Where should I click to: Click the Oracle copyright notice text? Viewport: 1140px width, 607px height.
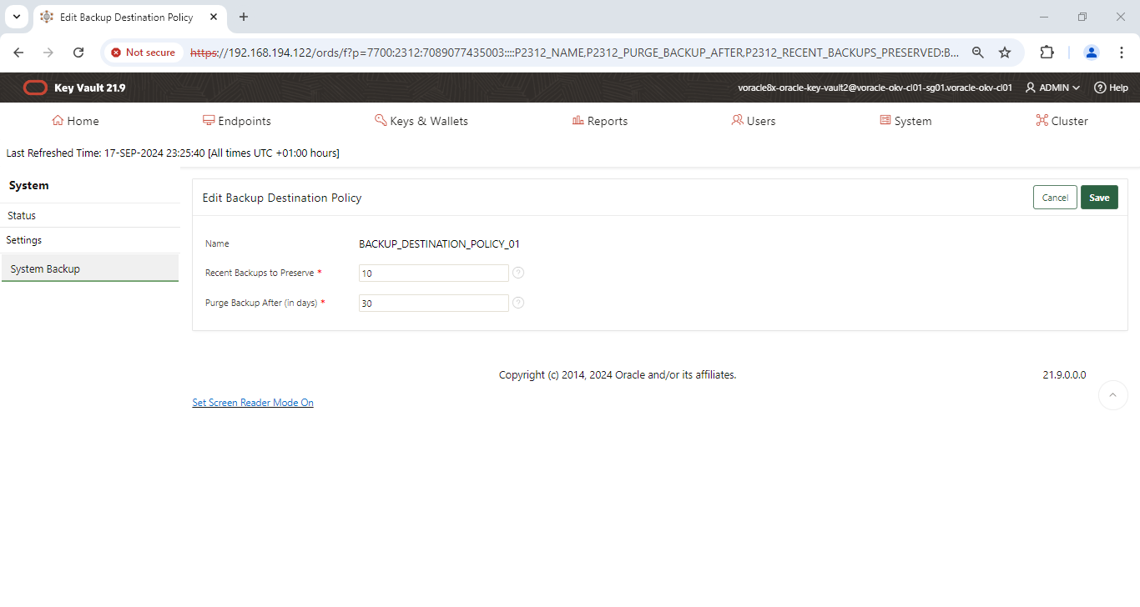tap(618, 375)
